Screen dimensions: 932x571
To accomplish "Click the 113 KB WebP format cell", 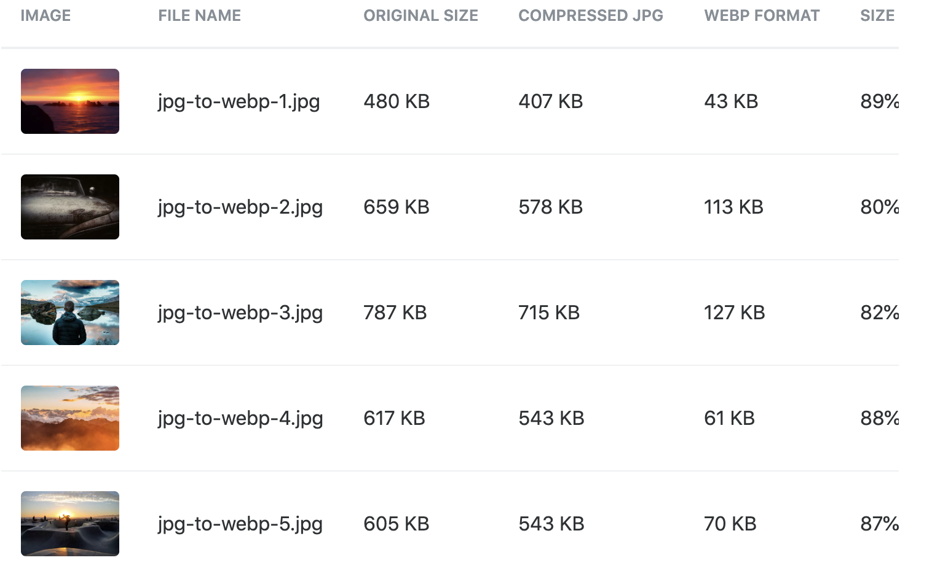I will (x=733, y=207).
